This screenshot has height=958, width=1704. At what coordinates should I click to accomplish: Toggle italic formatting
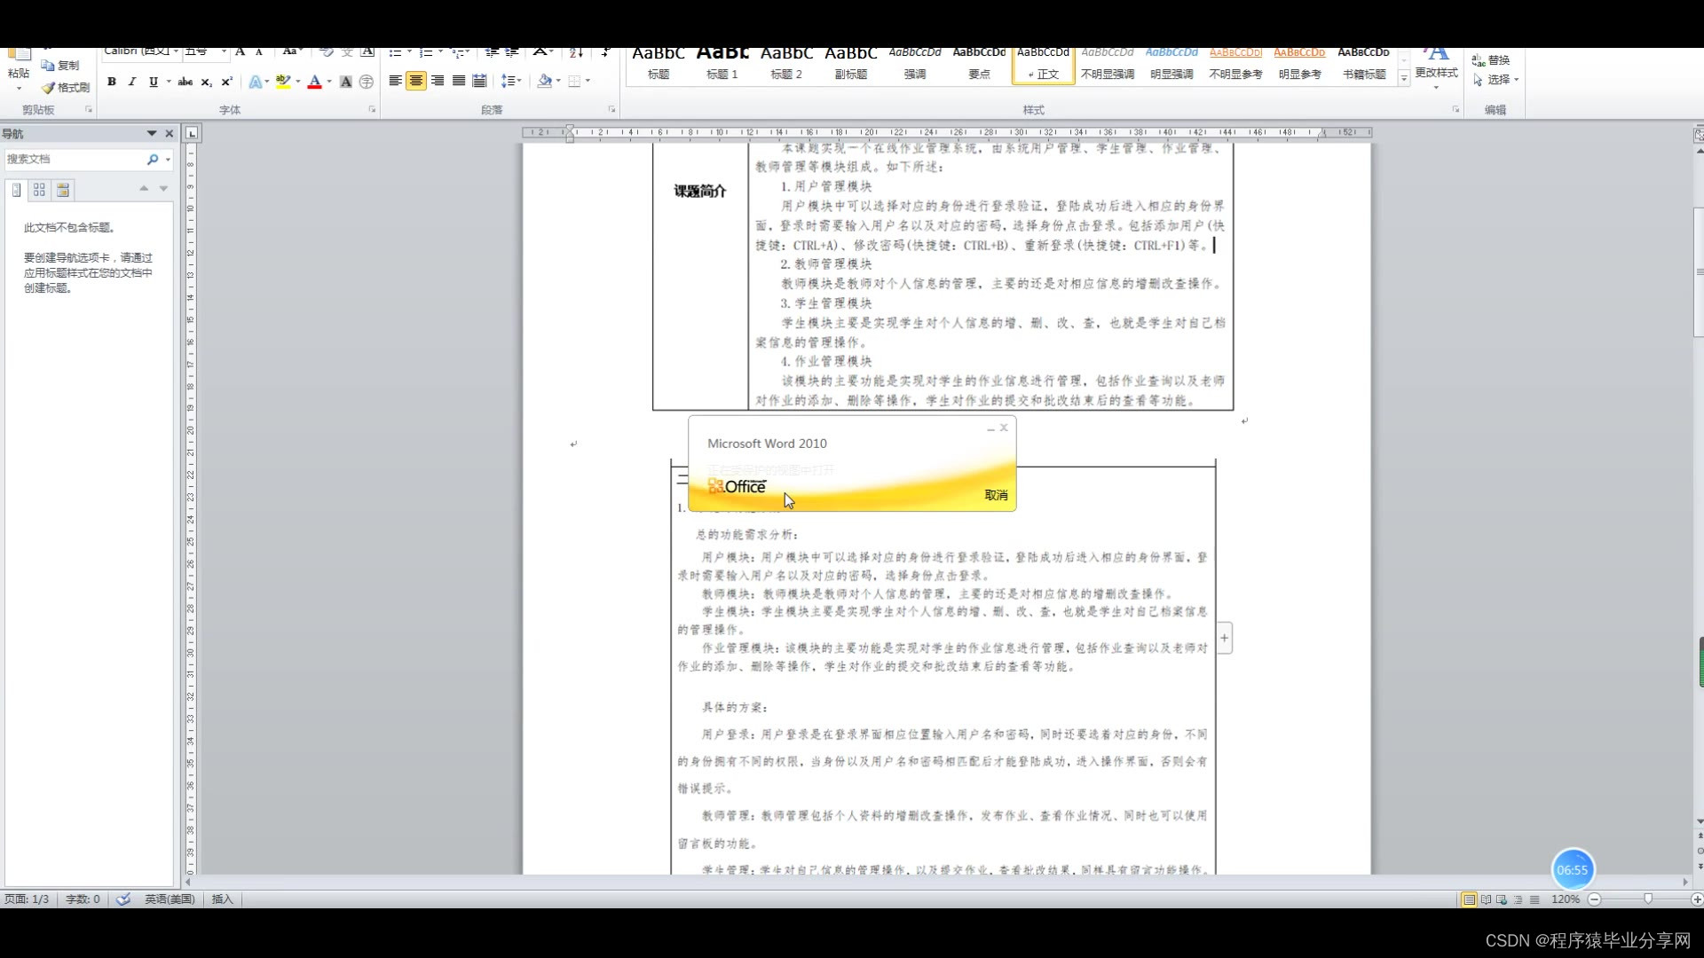[x=132, y=82]
